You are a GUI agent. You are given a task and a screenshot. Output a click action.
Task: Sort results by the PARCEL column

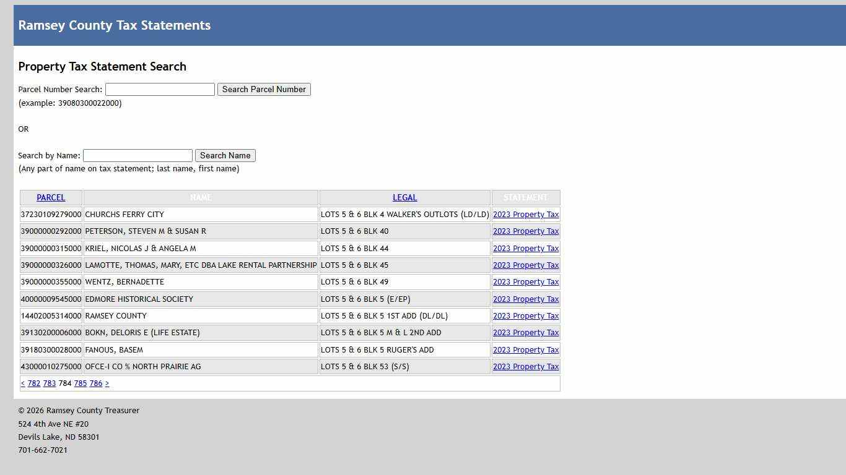(51, 197)
